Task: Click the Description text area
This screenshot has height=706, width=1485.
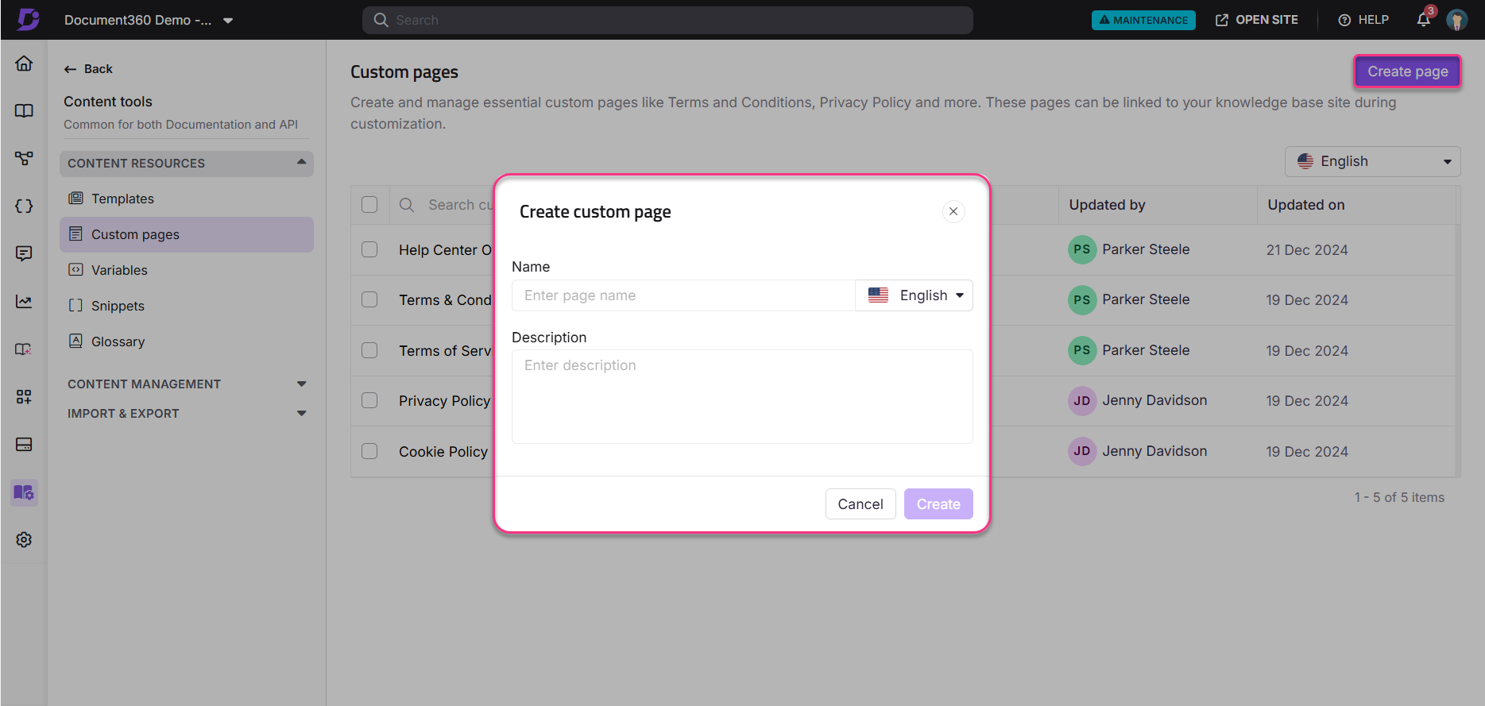Action: (x=742, y=396)
